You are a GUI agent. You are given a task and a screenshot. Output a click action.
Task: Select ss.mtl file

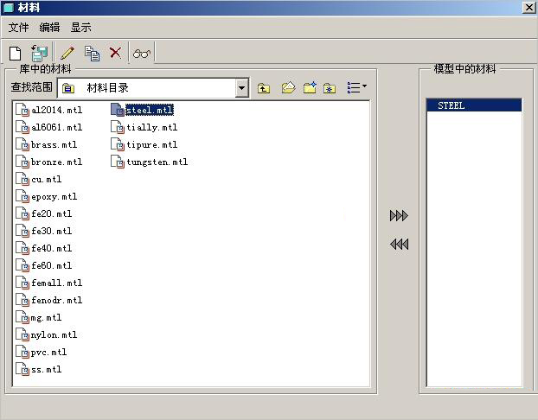point(39,369)
